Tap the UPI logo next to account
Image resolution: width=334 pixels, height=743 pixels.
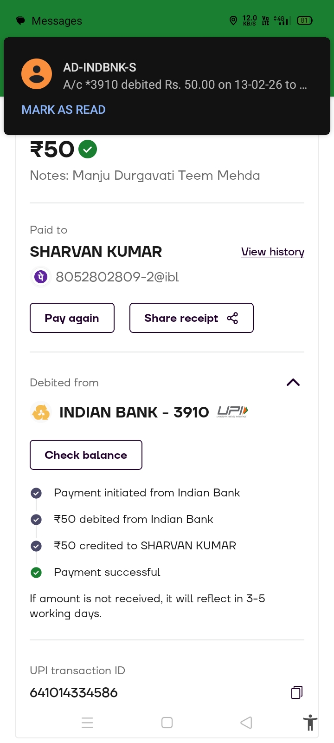(232, 411)
